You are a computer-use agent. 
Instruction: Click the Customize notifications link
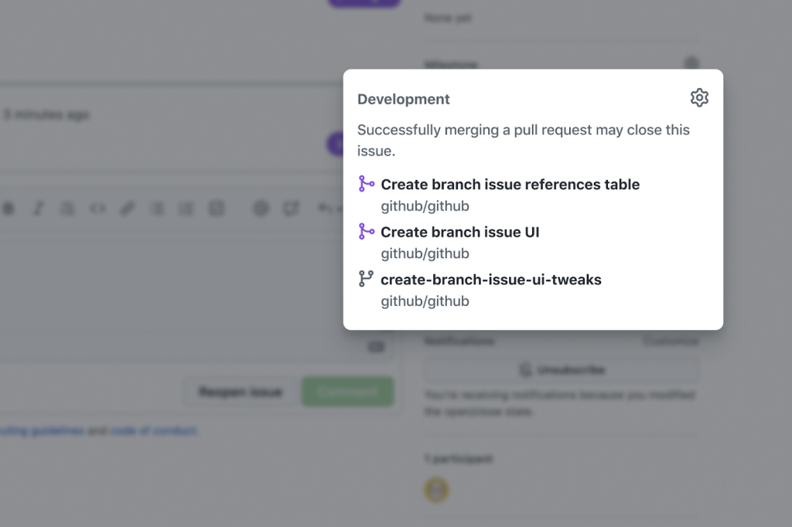point(670,341)
